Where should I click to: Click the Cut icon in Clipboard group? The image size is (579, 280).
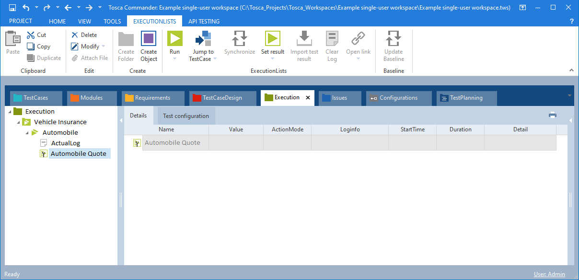[x=31, y=35]
